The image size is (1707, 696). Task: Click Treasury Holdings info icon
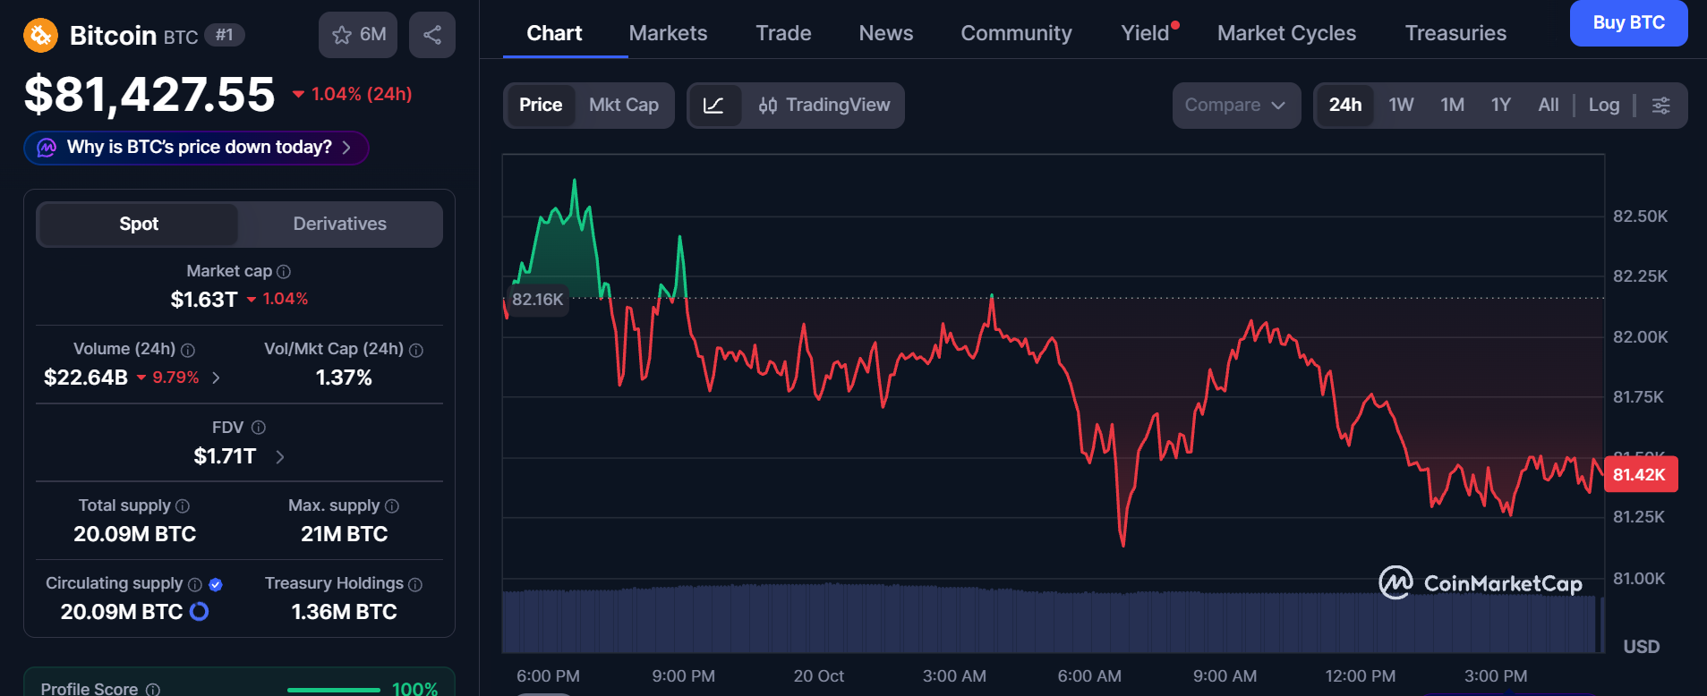[415, 584]
